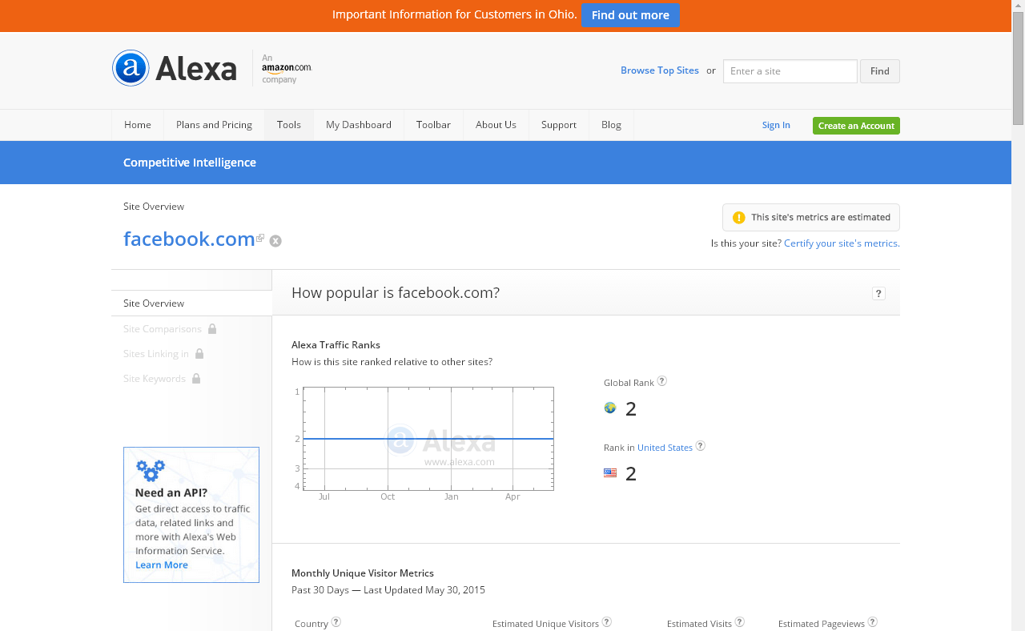Click the Rank in United States help icon
The width and height of the screenshot is (1025, 631).
point(701,446)
